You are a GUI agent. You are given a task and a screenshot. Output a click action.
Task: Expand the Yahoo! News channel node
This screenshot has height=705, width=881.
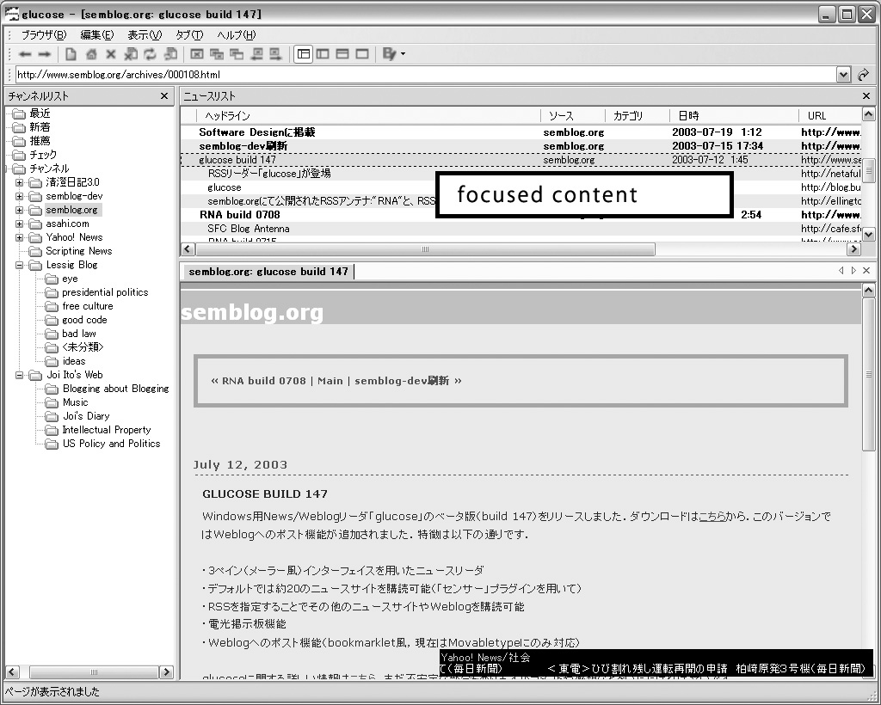(19, 237)
